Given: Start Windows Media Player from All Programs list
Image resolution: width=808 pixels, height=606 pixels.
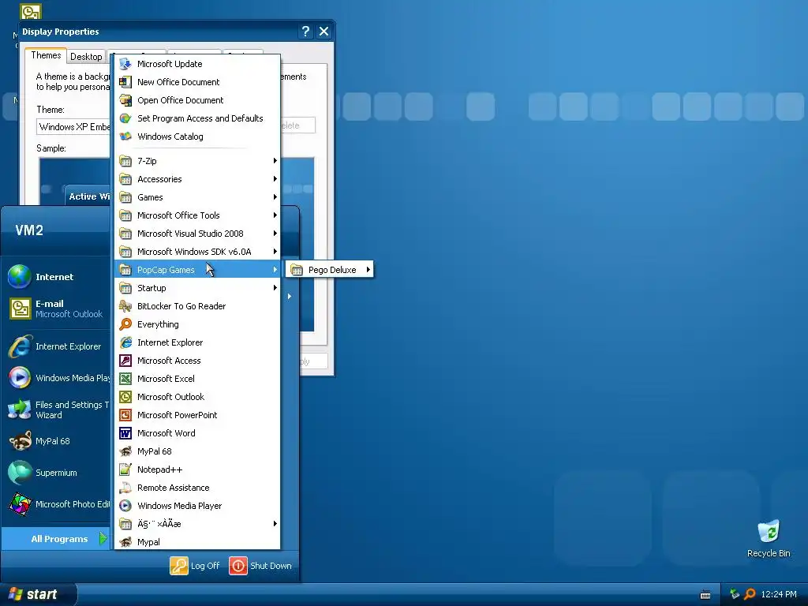Looking at the screenshot, I should (x=197, y=506).
